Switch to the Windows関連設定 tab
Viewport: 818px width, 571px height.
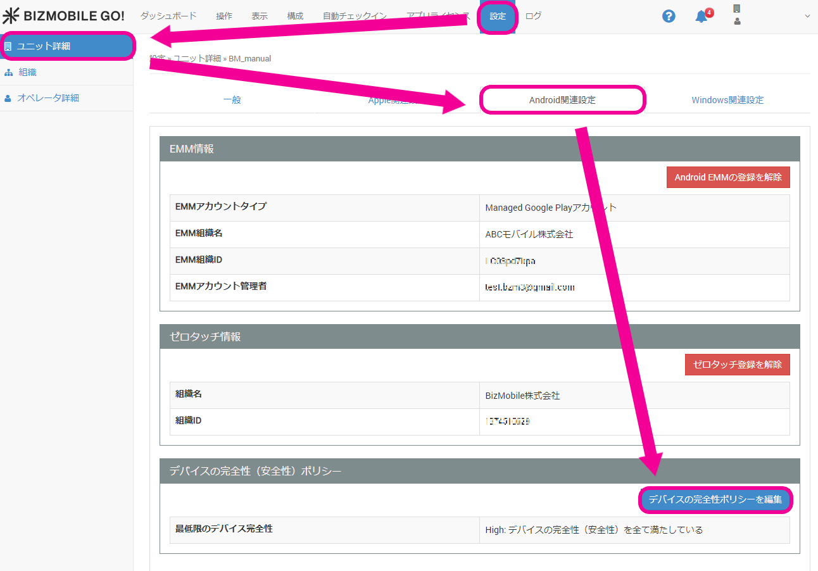[727, 100]
